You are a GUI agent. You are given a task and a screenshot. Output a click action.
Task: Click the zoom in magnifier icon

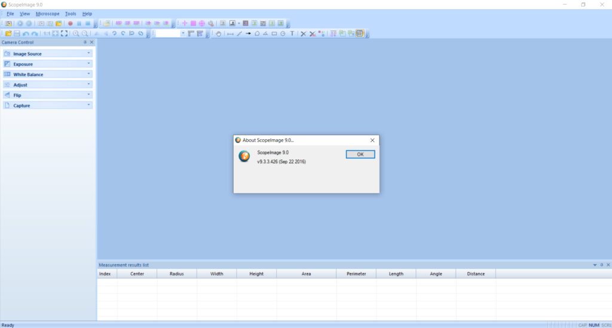click(76, 33)
